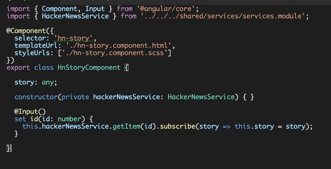Screen dimensions: 331x169
Task: Click the class keyword
Action: coord(44,68)
